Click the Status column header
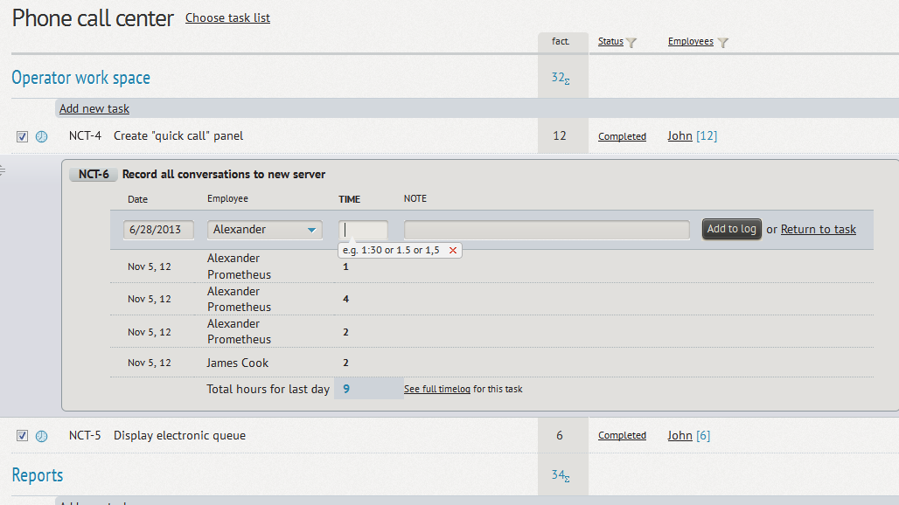The image size is (899, 505). (610, 42)
